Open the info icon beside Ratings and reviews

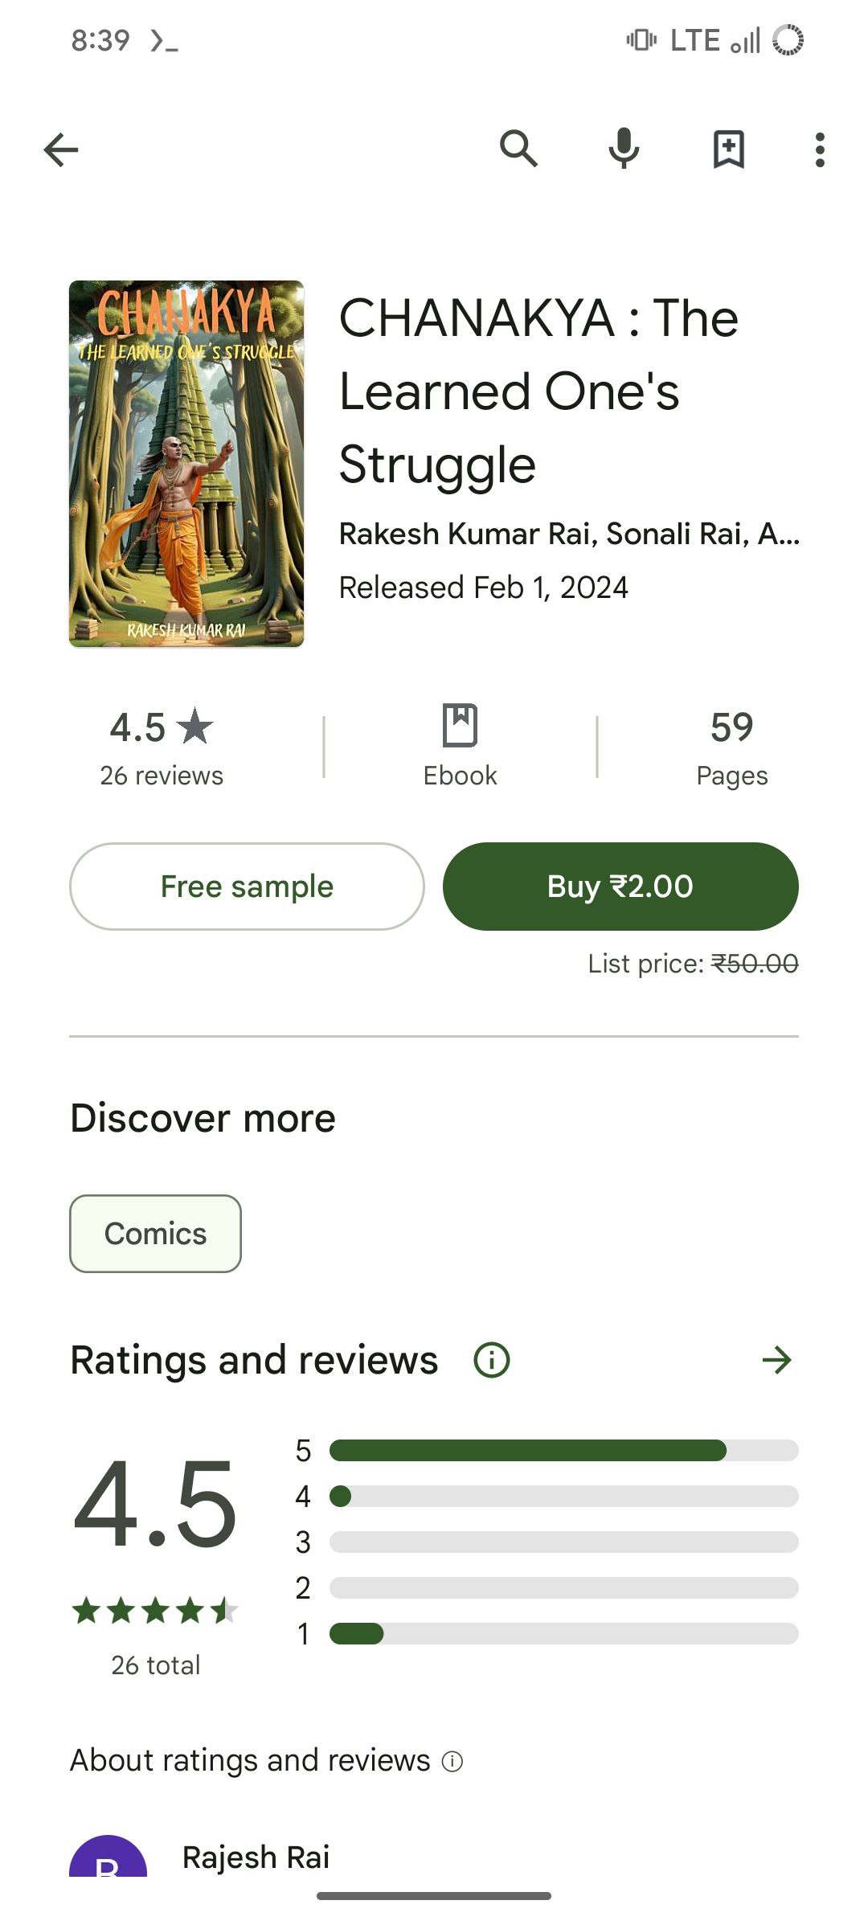[x=492, y=1360]
